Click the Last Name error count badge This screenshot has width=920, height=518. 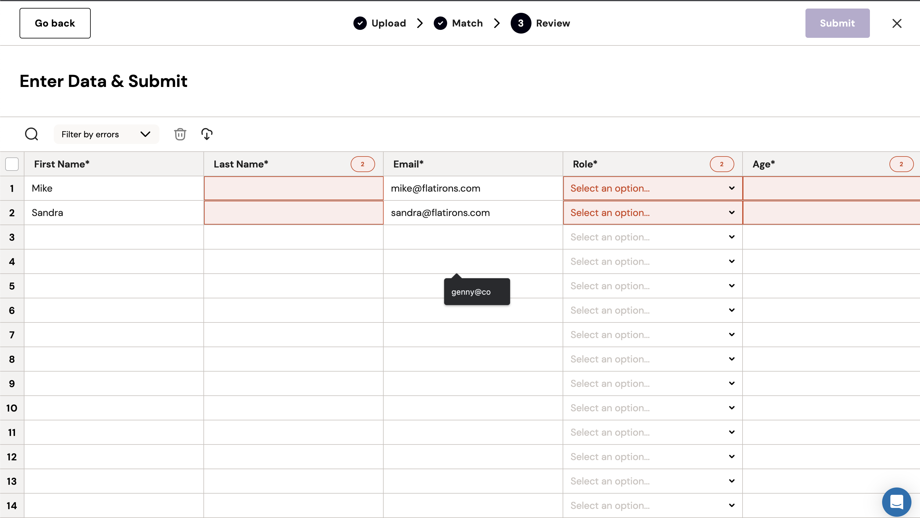click(363, 164)
